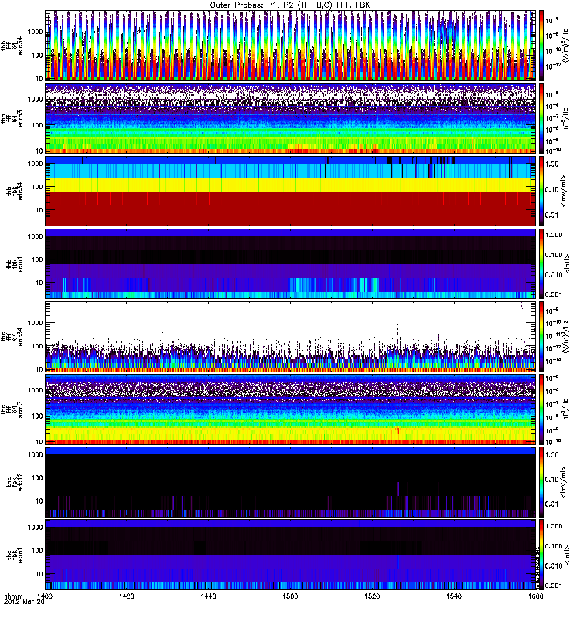The height and width of the screenshot is (618, 580).
Task: Click the 1400 time tick label
Action: pyautogui.click(x=47, y=597)
